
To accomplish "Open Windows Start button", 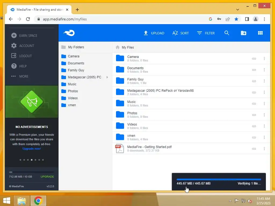I will click(x=7, y=201).
